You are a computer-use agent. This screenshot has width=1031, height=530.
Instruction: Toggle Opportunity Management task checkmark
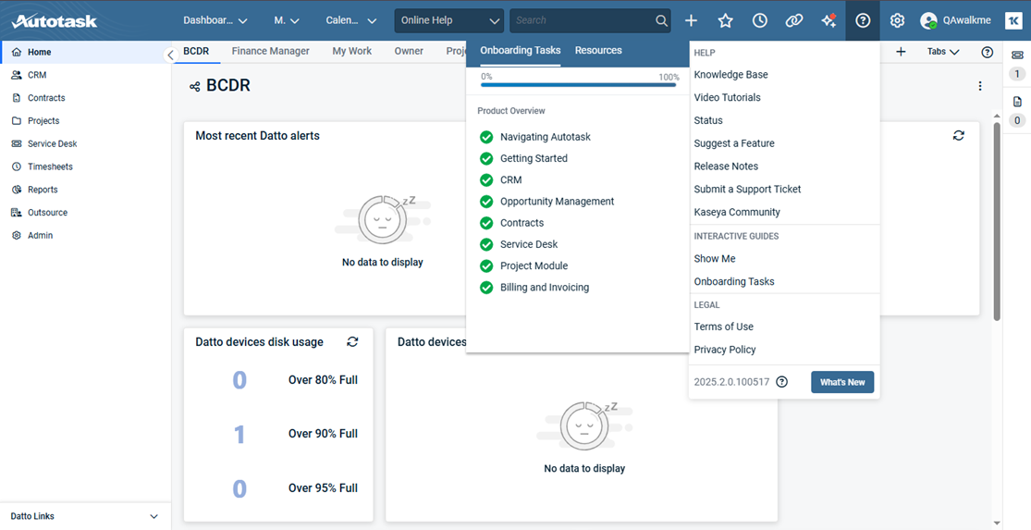point(486,202)
